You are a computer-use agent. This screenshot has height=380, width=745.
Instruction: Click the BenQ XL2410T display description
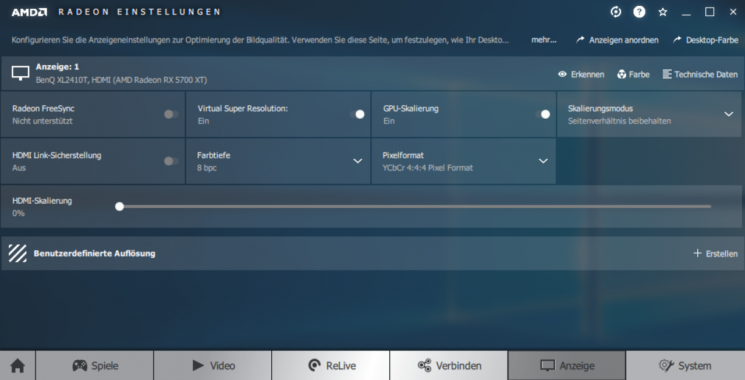[x=121, y=80]
